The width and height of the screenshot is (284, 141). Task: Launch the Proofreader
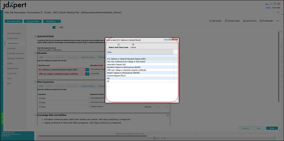pos(266,21)
